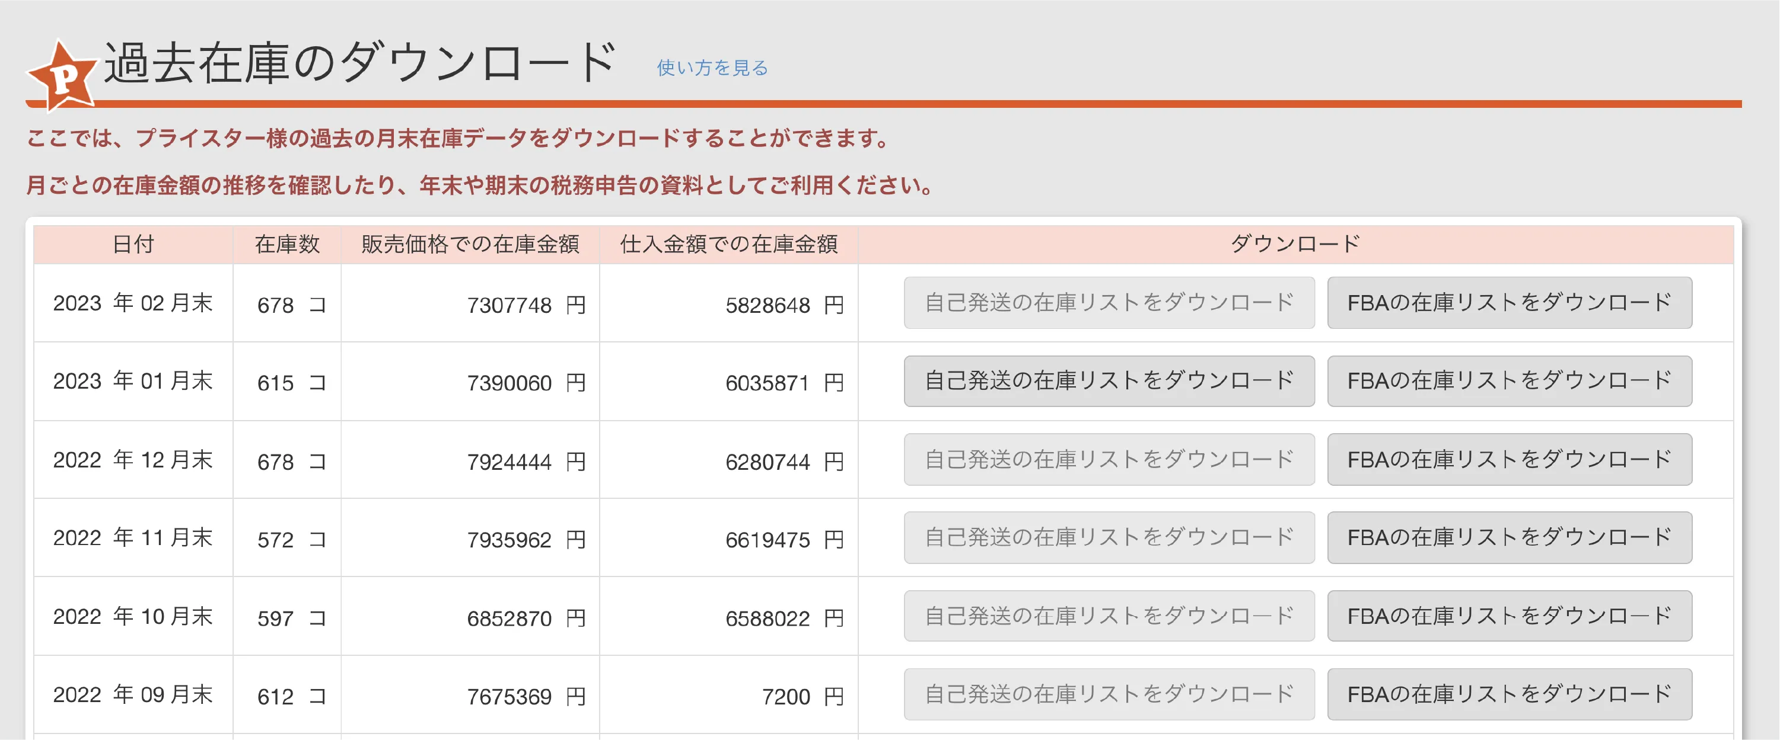The height and width of the screenshot is (740, 1780).
Task: Click the Pricetar star logo icon
Action: click(62, 76)
